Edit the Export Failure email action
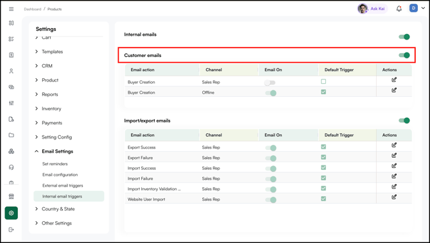Screen dimensions: 430x243 (394, 155)
